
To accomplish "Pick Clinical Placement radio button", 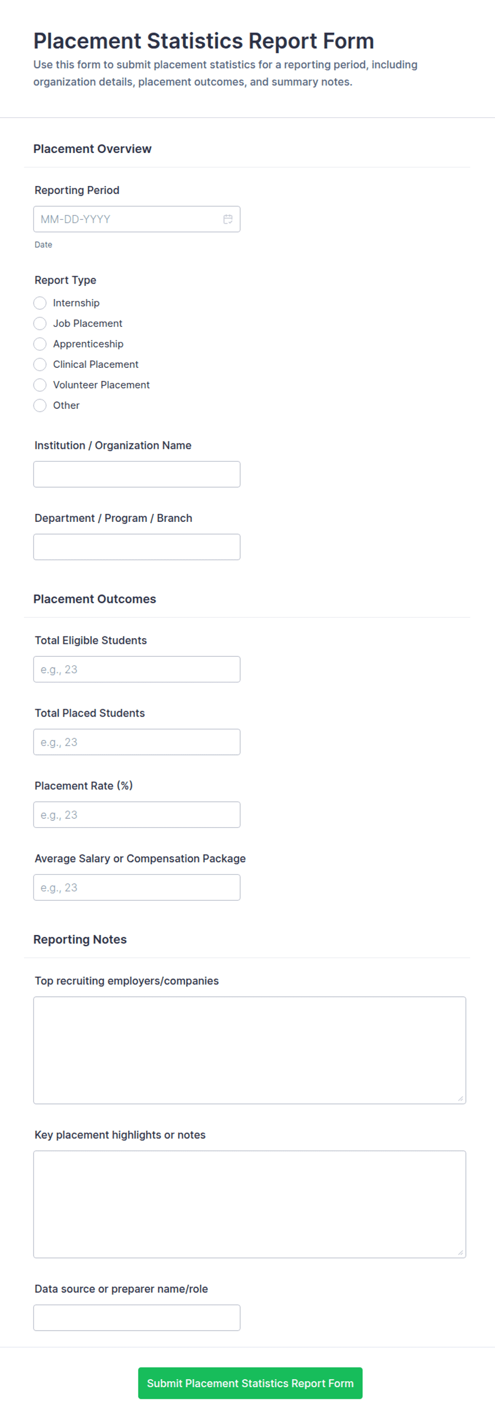I will click(40, 364).
